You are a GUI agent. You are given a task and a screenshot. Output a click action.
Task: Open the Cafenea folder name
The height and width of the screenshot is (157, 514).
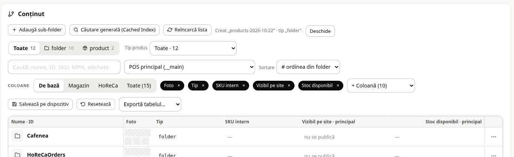(38, 136)
